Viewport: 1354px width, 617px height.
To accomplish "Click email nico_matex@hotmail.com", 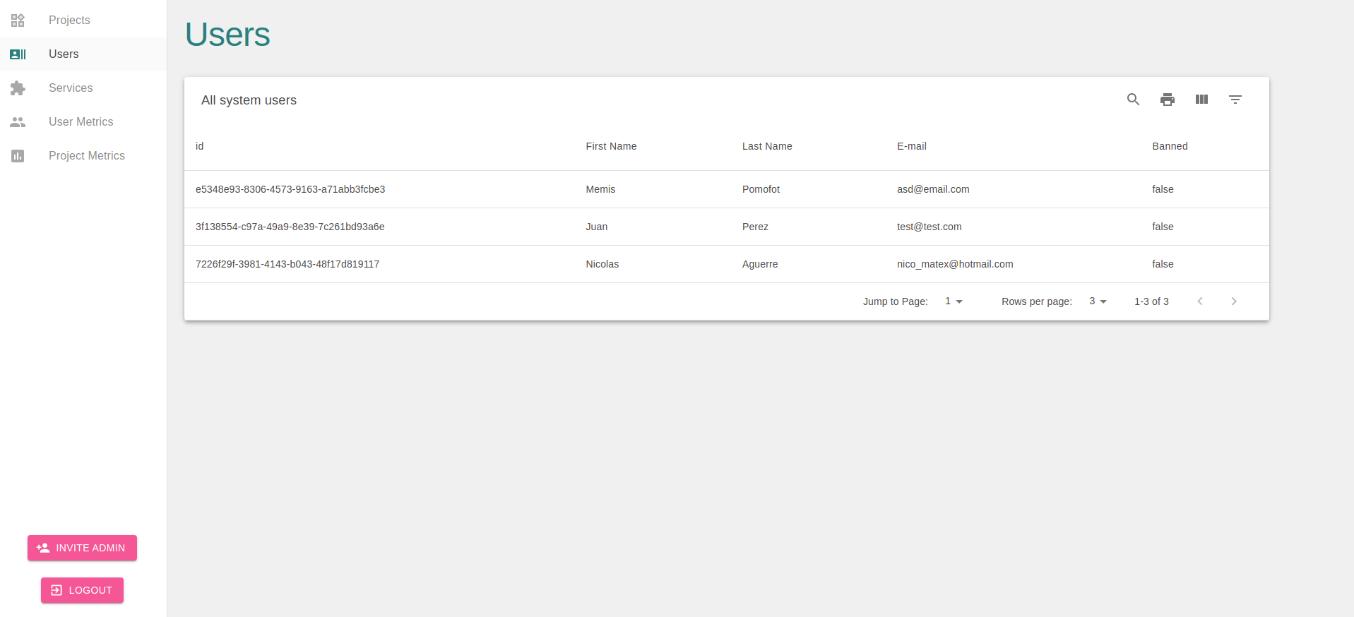I will [955, 264].
